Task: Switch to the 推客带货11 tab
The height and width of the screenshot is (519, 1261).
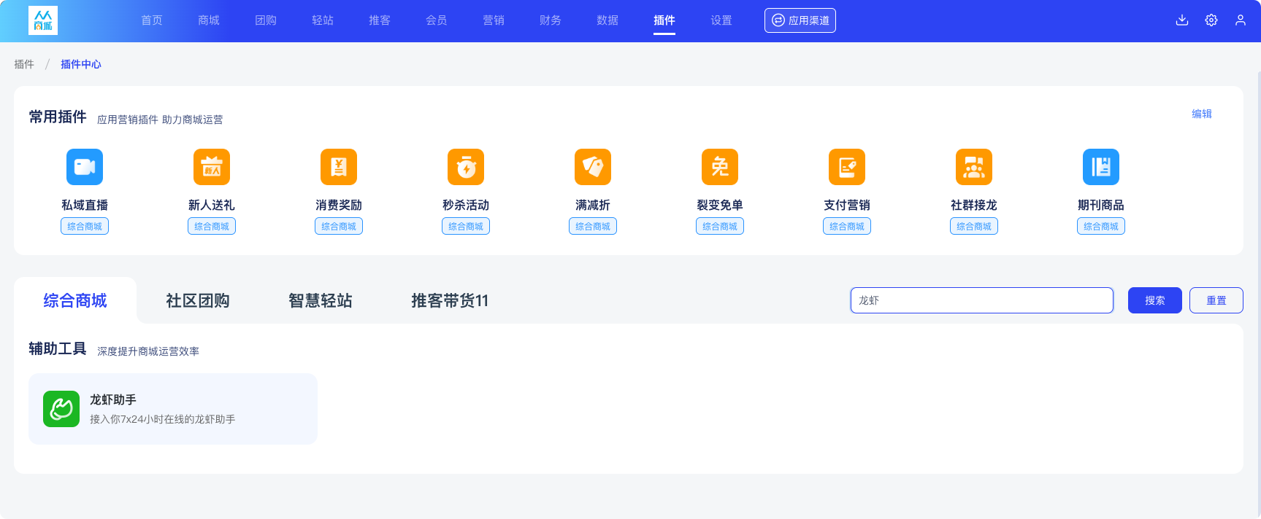Action: pyautogui.click(x=450, y=300)
